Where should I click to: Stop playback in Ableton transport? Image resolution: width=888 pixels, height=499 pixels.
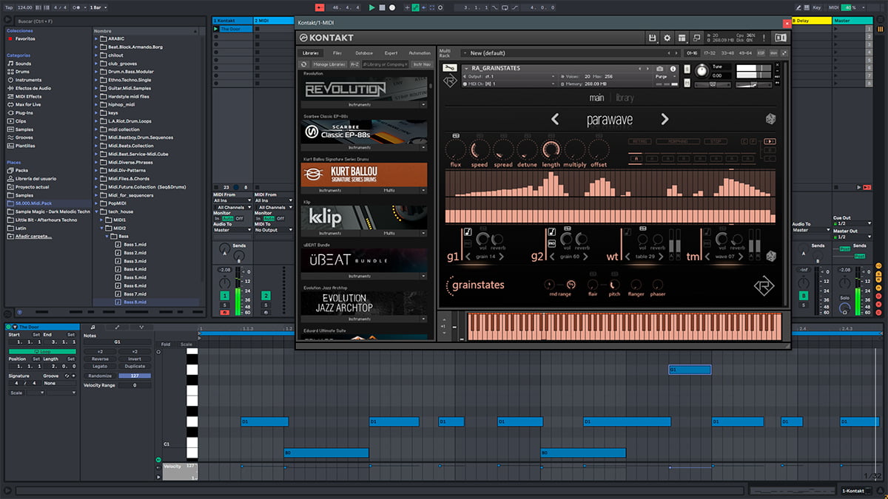coord(382,7)
